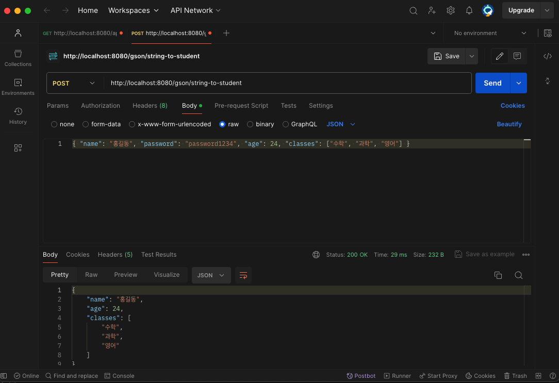Click the Save button
Viewport: 559px width, 383px height.
tap(447, 56)
